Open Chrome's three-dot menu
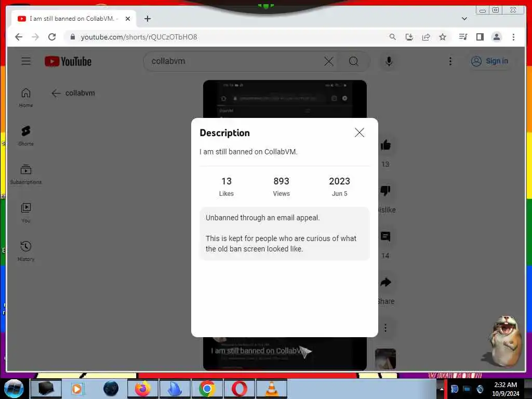Screen dimensions: 532x399 (x=513, y=37)
